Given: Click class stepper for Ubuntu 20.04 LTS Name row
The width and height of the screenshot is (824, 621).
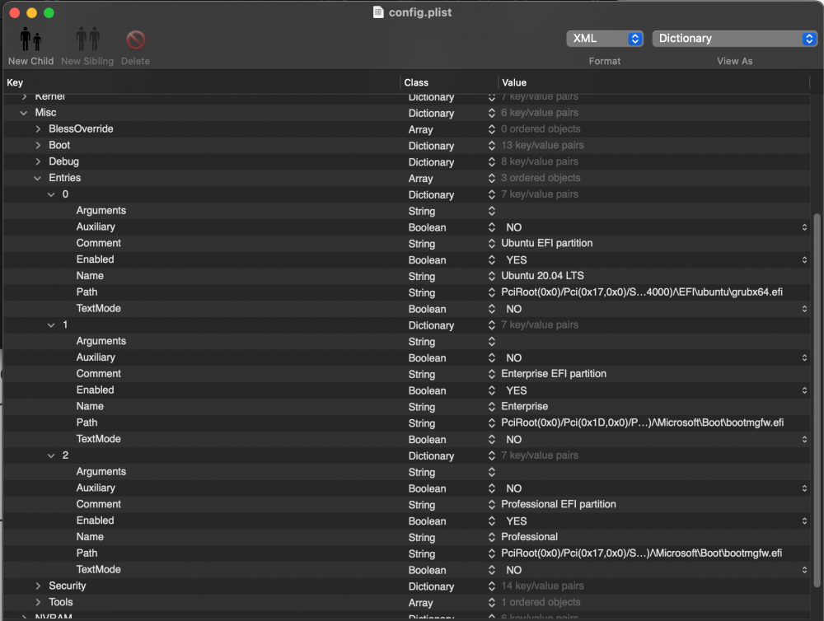Looking at the screenshot, I should coord(491,276).
